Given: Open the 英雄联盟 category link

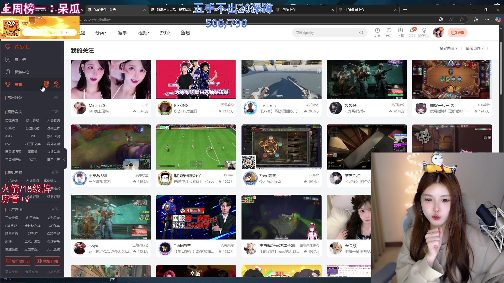Looking at the screenshot, I should pyautogui.click(x=12, y=120).
